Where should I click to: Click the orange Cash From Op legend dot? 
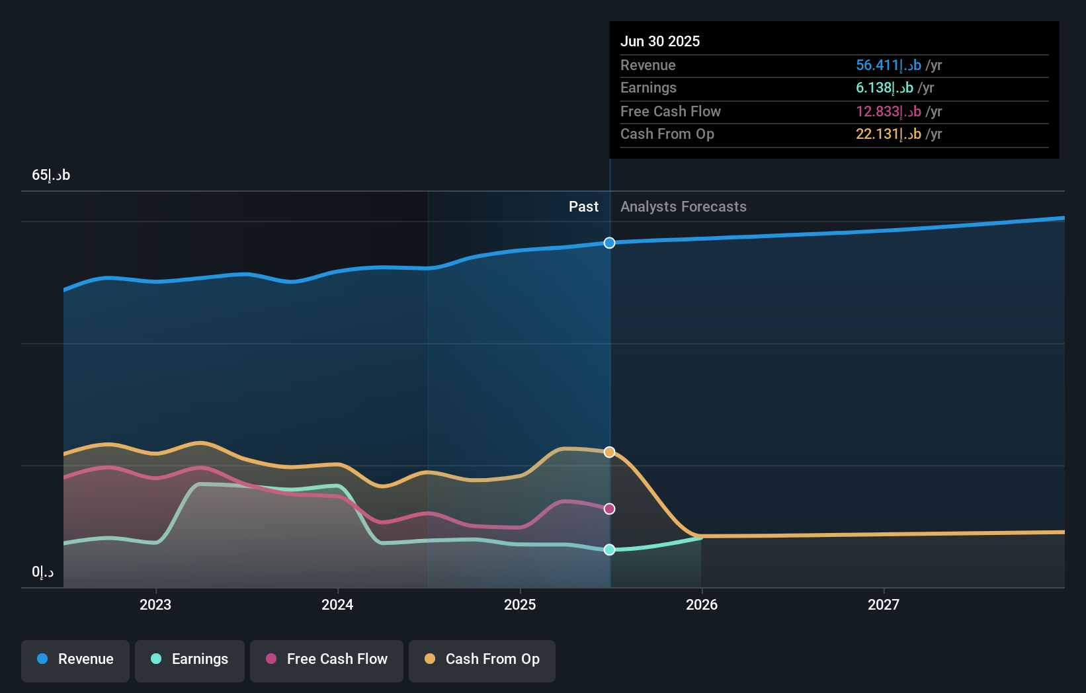(x=429, y=659)
